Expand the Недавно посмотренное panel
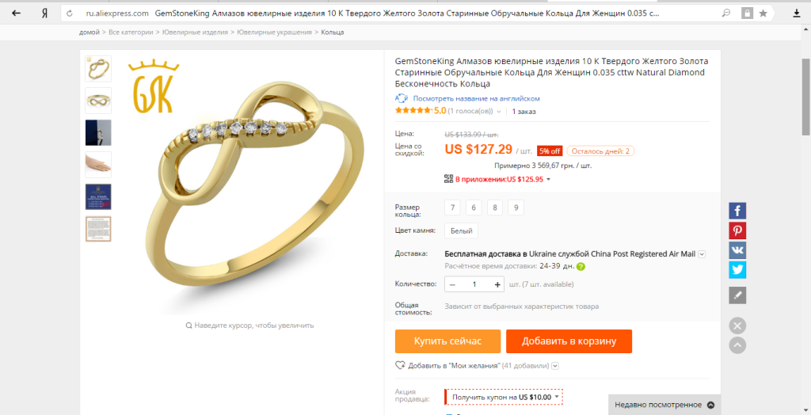This screenshot has height=415, width=811. coord(664,405)
